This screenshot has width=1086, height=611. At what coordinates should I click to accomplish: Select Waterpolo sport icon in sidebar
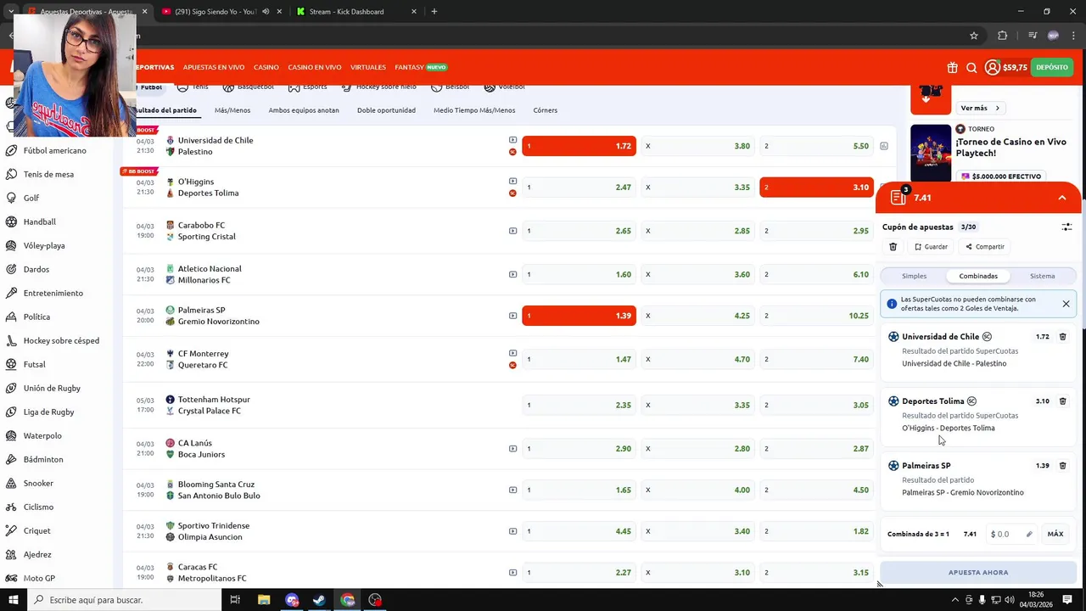[x=11, y=435]
